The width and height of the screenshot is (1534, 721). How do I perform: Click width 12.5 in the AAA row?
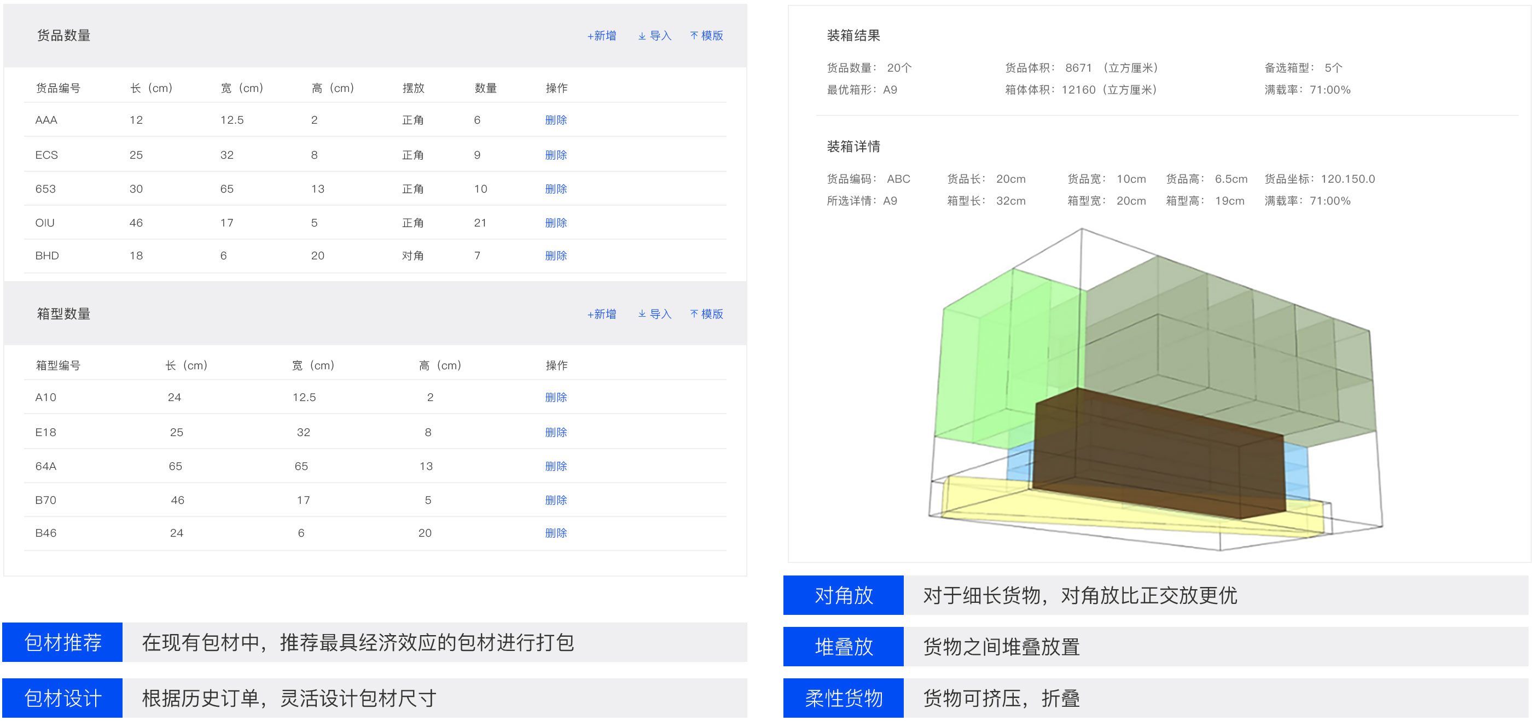coord(233,120)
